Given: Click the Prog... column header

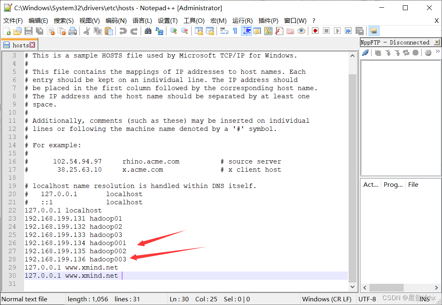Looking at the screenshot, I should coord(393,185).
